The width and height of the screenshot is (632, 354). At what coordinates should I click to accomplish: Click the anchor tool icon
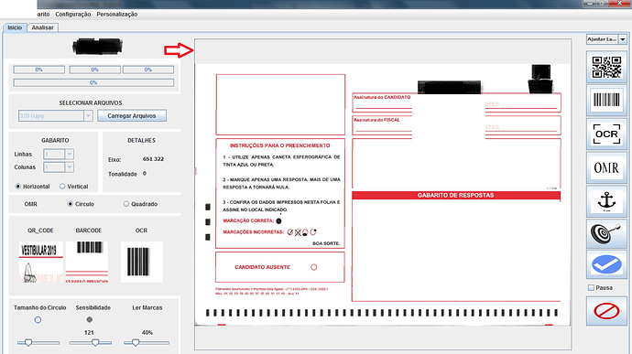pyautogui.click(x=606, y=200)
